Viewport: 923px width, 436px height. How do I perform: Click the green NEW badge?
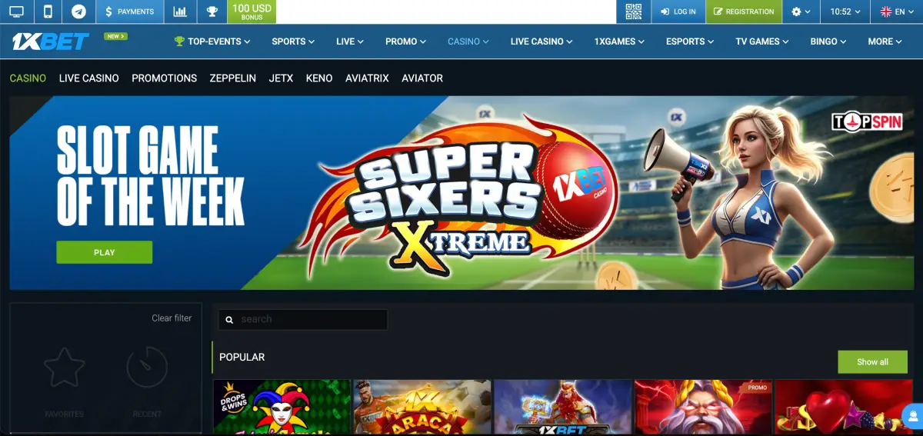point(116,36)
